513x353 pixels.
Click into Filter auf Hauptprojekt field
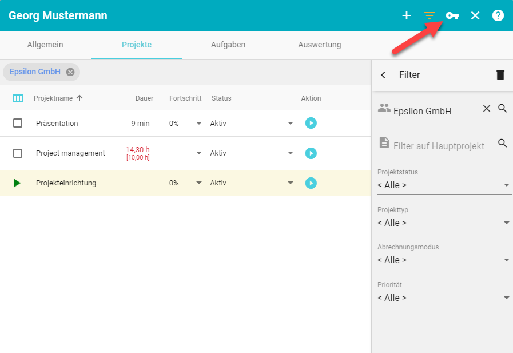(x=438, y=146)
